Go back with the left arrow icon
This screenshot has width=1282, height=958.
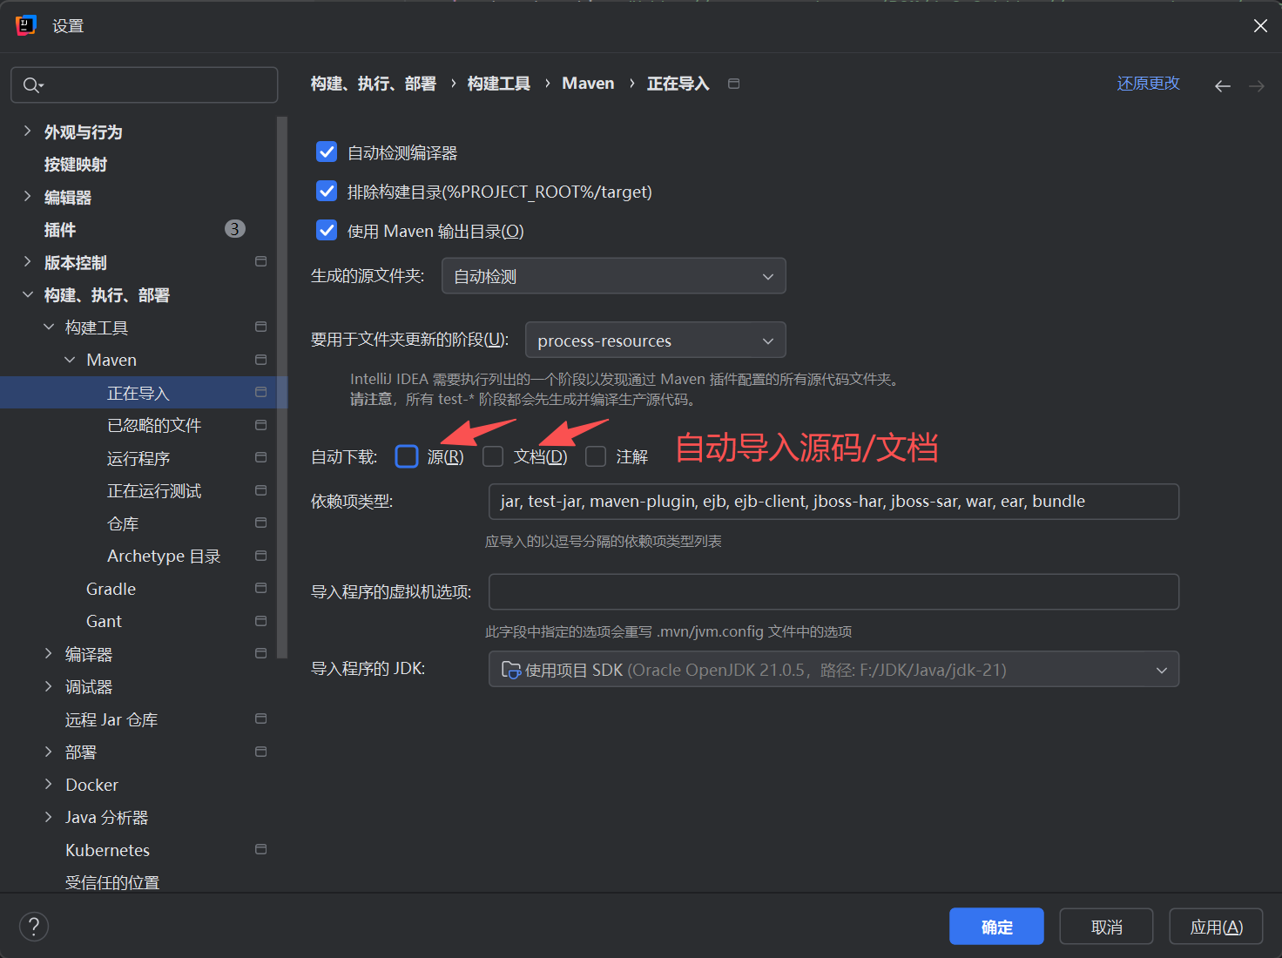(x=1223, y=85)
